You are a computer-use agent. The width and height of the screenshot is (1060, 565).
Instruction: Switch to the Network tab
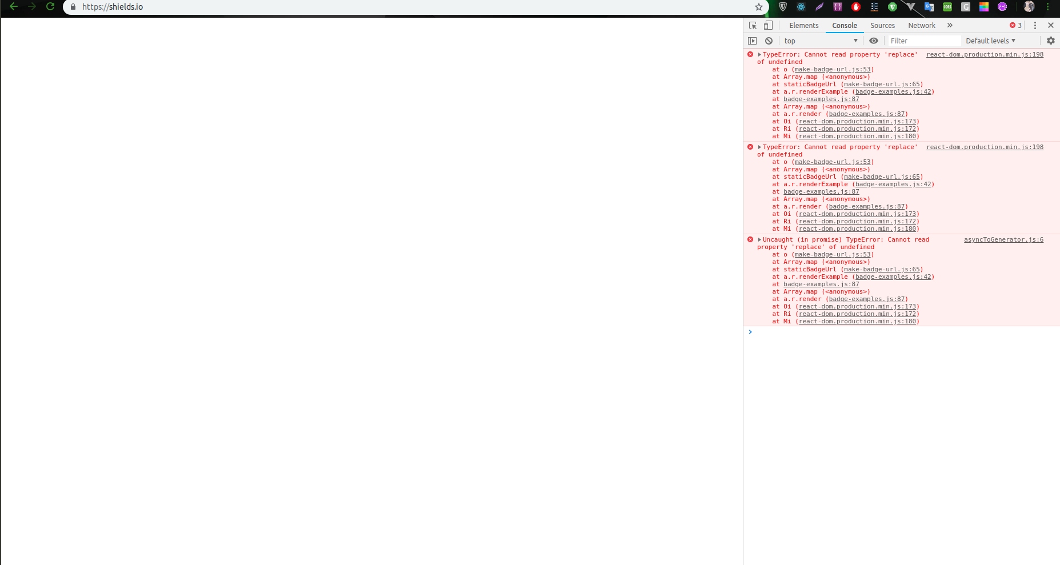(921, 25)
